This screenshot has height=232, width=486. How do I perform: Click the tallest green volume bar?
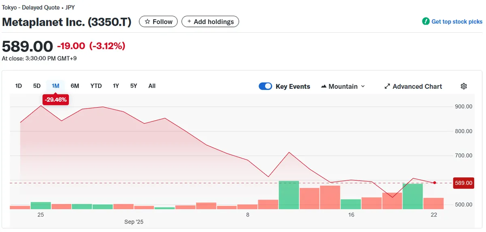(289, 195)
